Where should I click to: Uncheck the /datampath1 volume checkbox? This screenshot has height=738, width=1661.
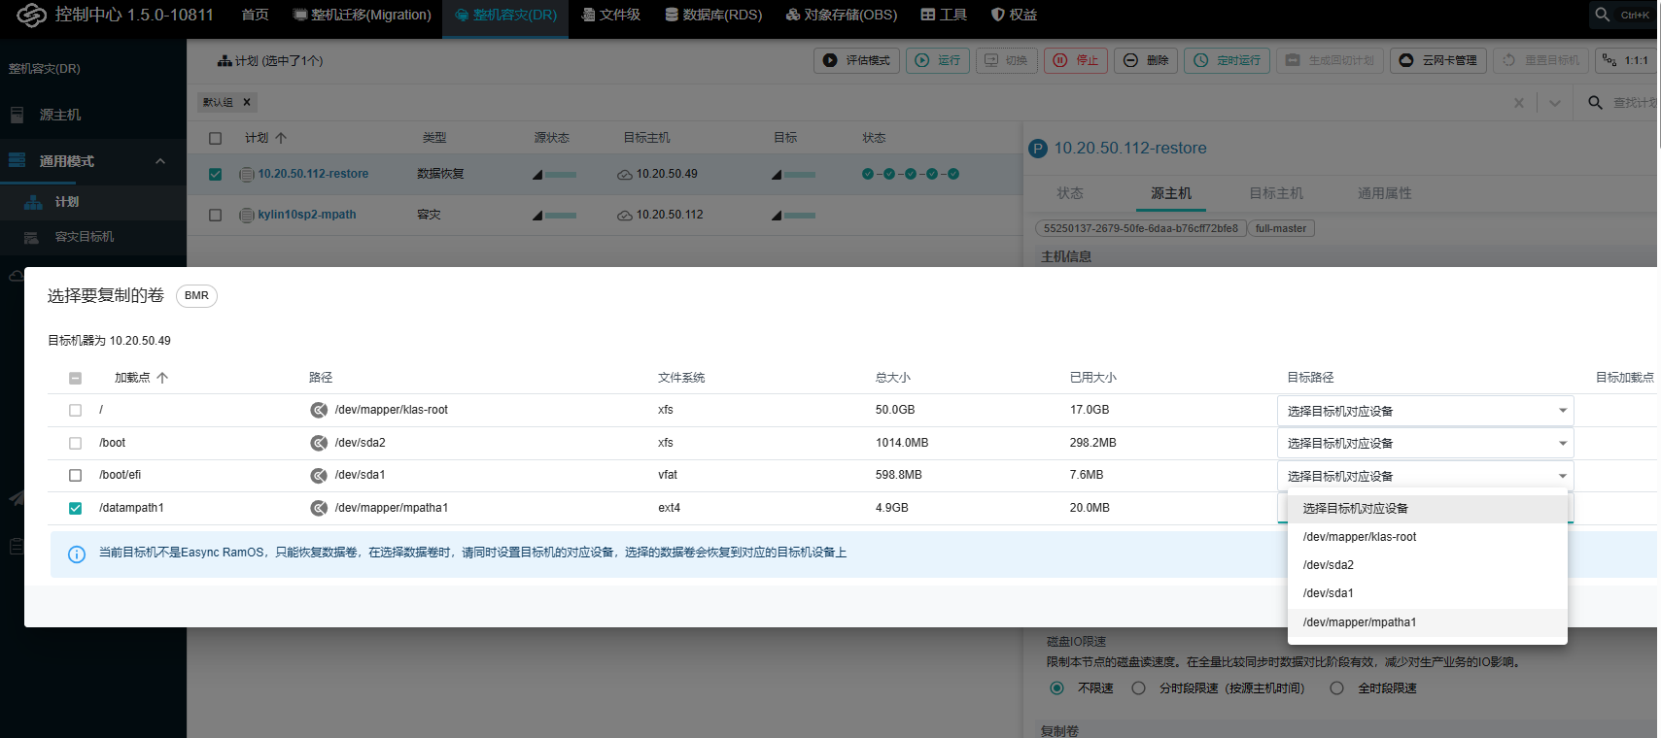click(x=75, y=508)
